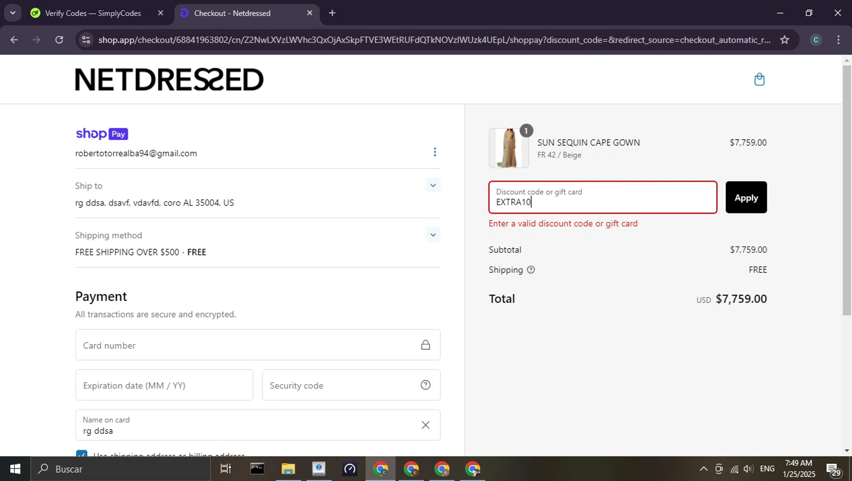Reload the checkout page
The width and height of the screenshot is (852, 481).
click(59, 40)
